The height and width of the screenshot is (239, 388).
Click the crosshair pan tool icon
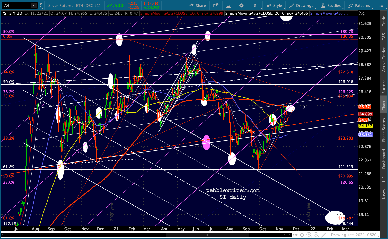point(302,235)
